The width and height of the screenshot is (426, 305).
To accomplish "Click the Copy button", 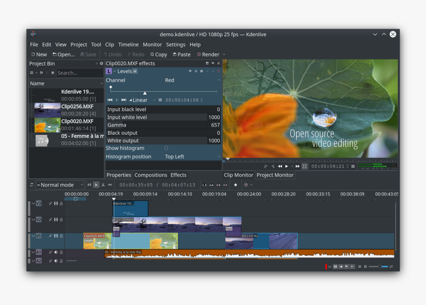I will pos(159,55).
